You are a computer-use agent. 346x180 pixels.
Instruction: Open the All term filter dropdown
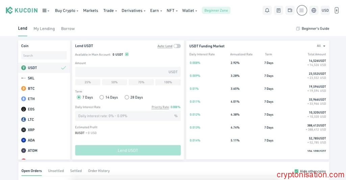click(321, 46)
